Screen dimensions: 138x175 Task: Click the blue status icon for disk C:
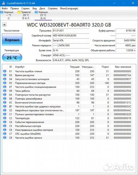2,12
